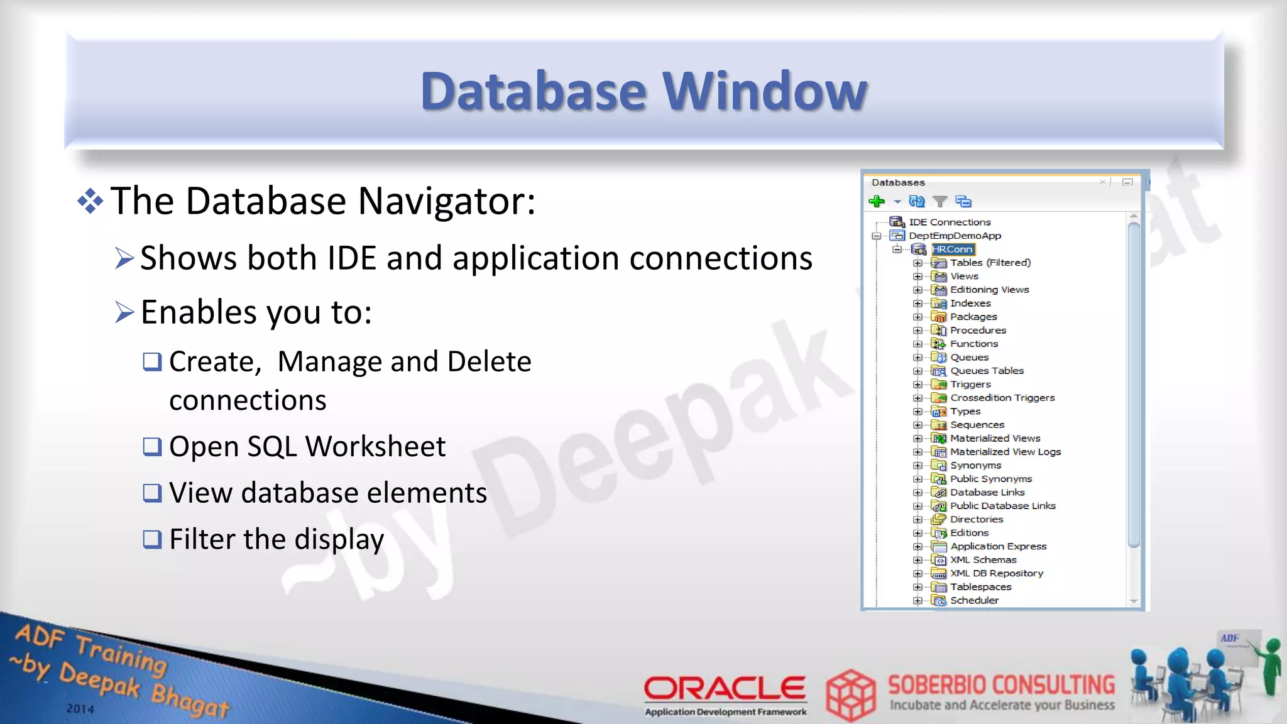Click the Scheduler folder icon
Screen dimensions: 1287x724
[939, 601]
